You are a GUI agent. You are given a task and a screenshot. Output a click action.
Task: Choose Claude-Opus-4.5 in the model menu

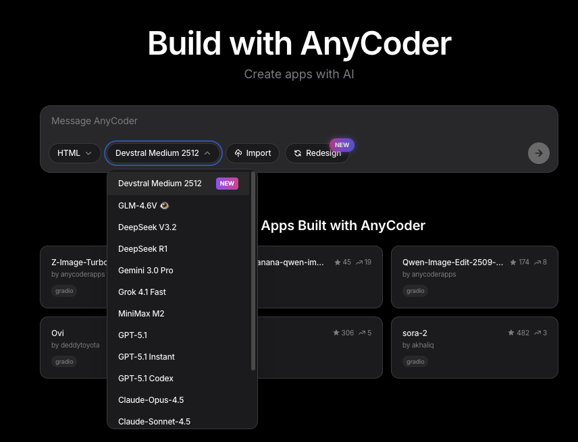click(x=151, y=399)
